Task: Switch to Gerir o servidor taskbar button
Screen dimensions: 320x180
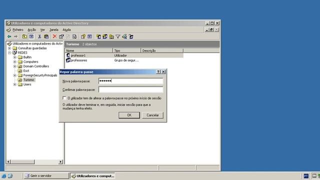Action: pyautogui.click(x=46, y=175)
